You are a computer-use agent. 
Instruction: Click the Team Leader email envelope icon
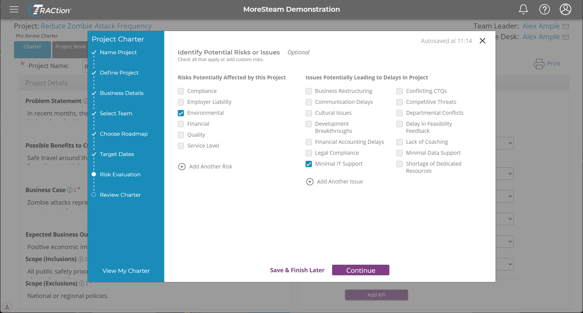[566, 26]
